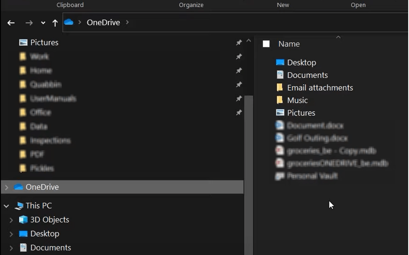
Task: Open chevron before OneDrive in address bar
Action: (80, 23)
